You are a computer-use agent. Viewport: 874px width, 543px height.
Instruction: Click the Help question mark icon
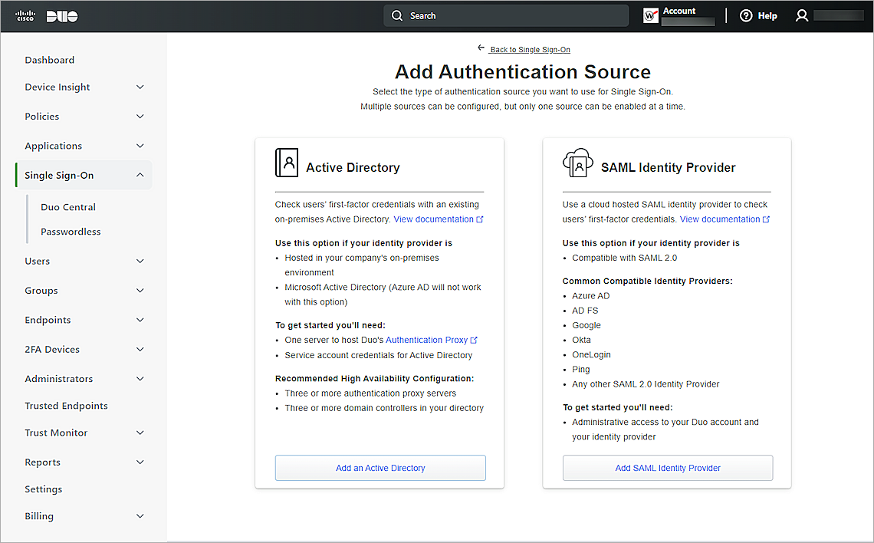point(746,15)
